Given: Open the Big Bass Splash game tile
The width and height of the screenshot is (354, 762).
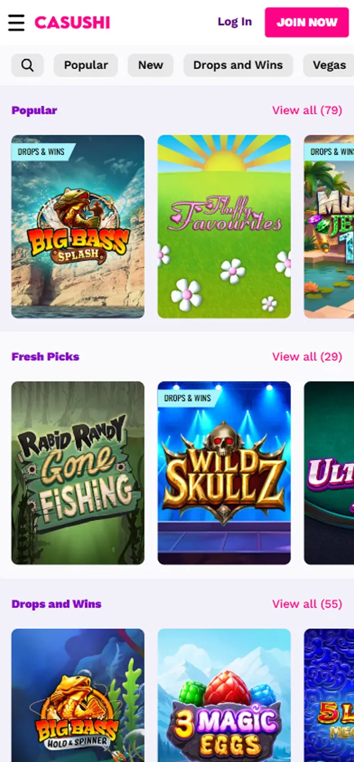Looking at the screenshot, I should [78, 227].
